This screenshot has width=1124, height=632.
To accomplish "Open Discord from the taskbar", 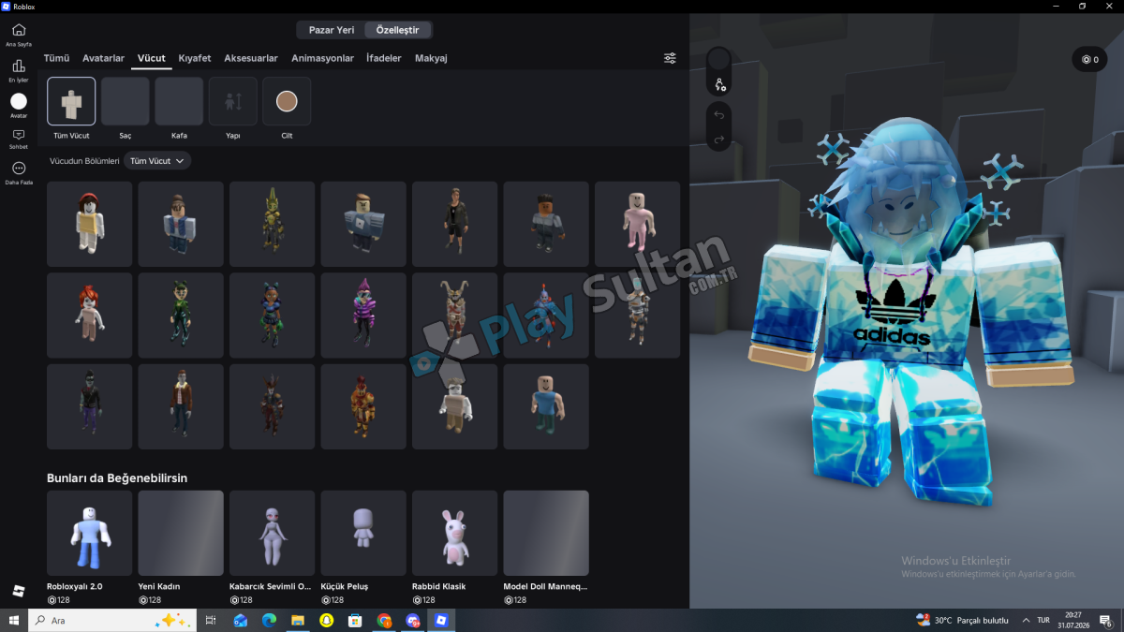I will point(413,620).
